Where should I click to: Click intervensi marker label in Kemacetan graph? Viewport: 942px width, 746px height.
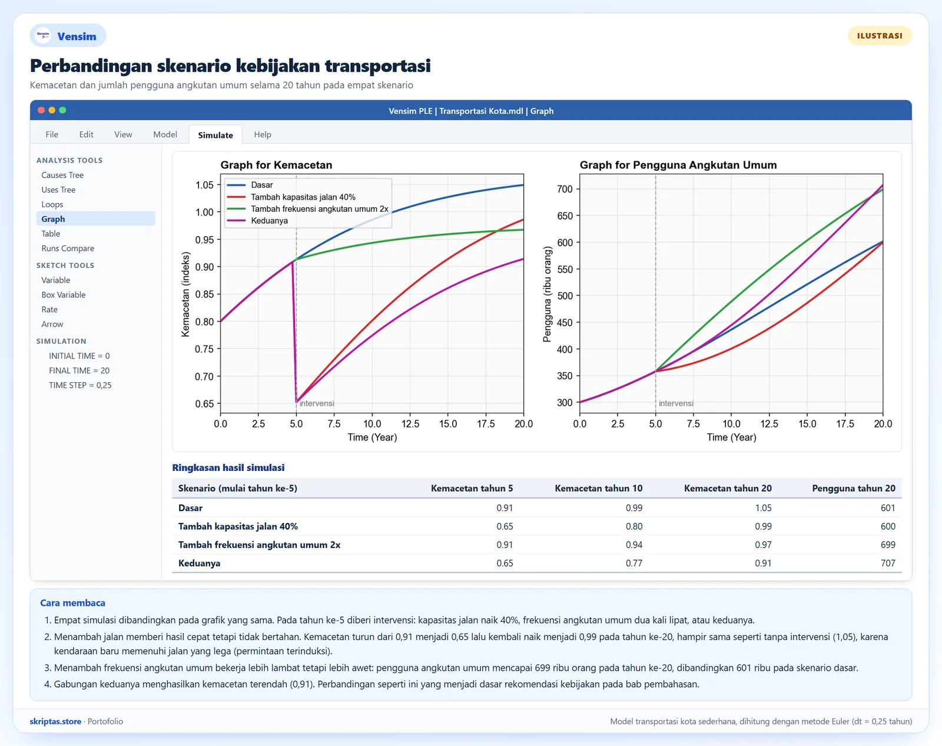(x=317, y=403)
